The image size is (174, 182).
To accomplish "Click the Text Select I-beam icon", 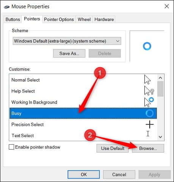I will pos(148,134).
